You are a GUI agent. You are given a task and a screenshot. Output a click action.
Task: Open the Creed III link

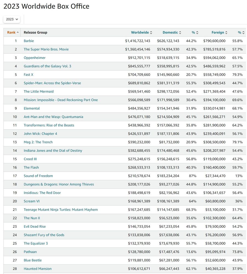(30, 159)
